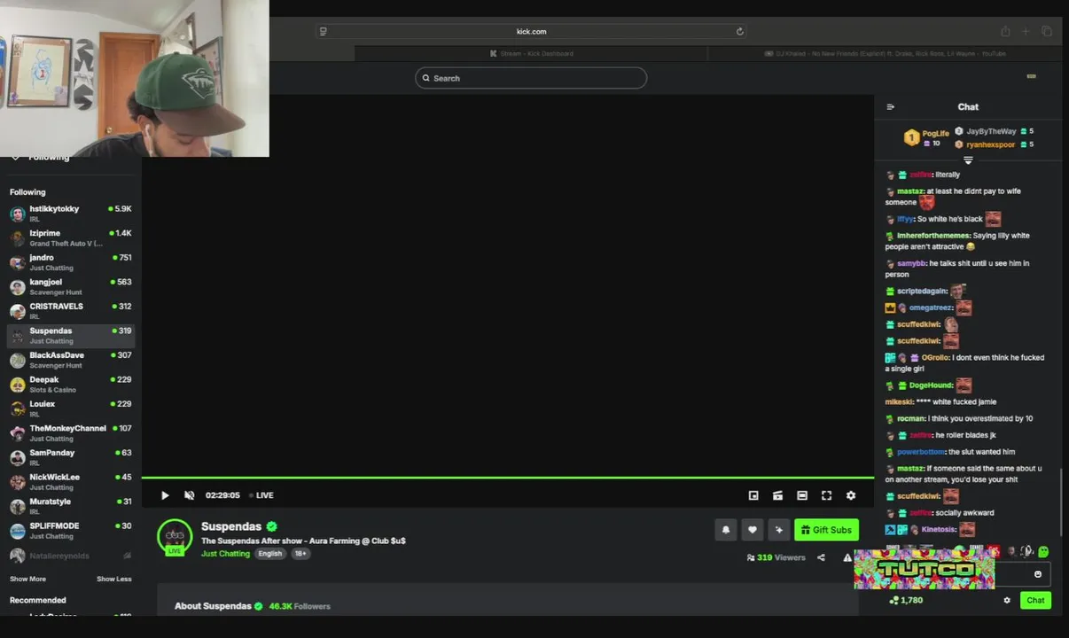Open chat settings gear icon

tap(1007, 600)
